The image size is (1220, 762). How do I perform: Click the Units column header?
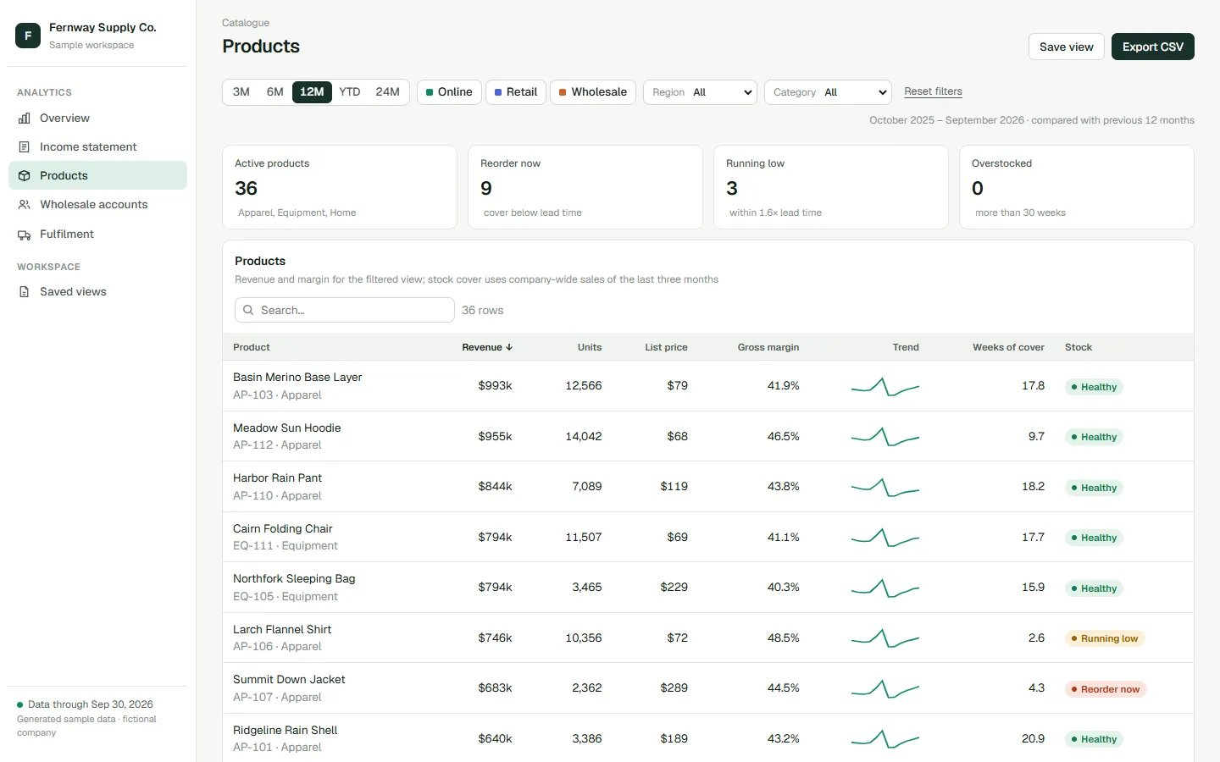(590, 347)
